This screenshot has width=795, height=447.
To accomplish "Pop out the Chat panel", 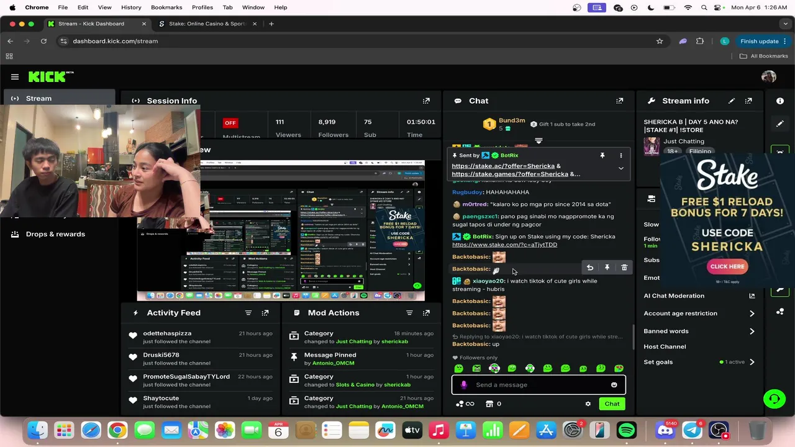I will point(619,101).
